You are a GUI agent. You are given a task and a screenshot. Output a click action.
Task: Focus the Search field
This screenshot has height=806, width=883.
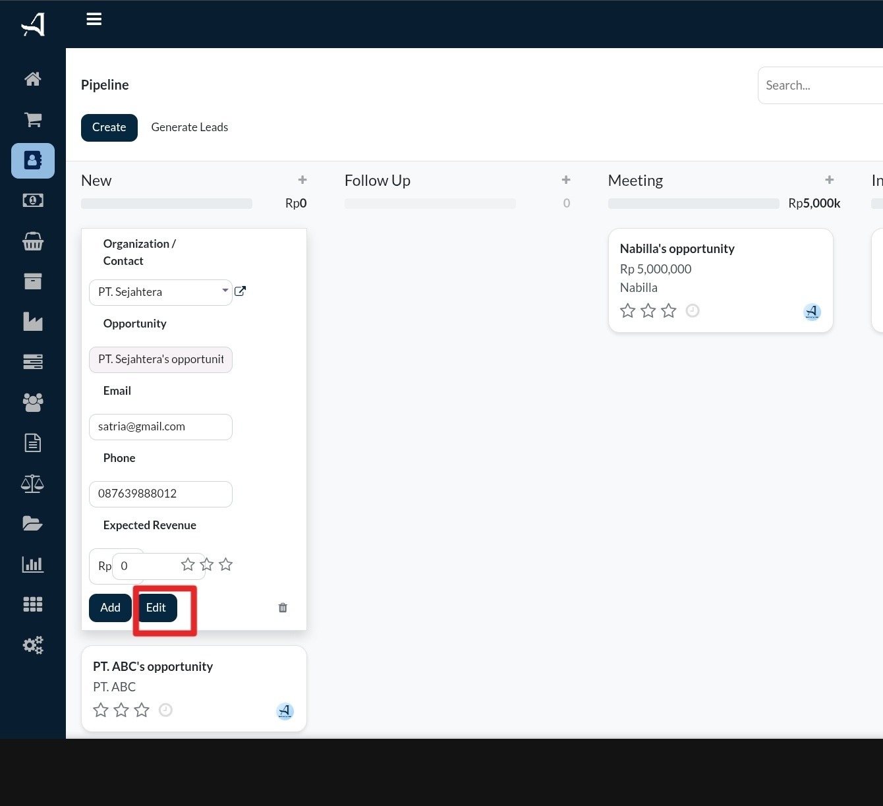[820, 85]
